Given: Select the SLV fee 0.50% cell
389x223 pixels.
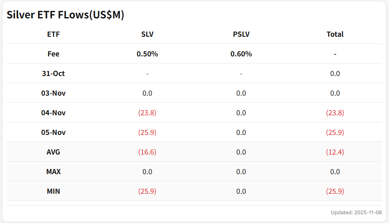Looking at the screenshot, I should click(x=147, y=54).
